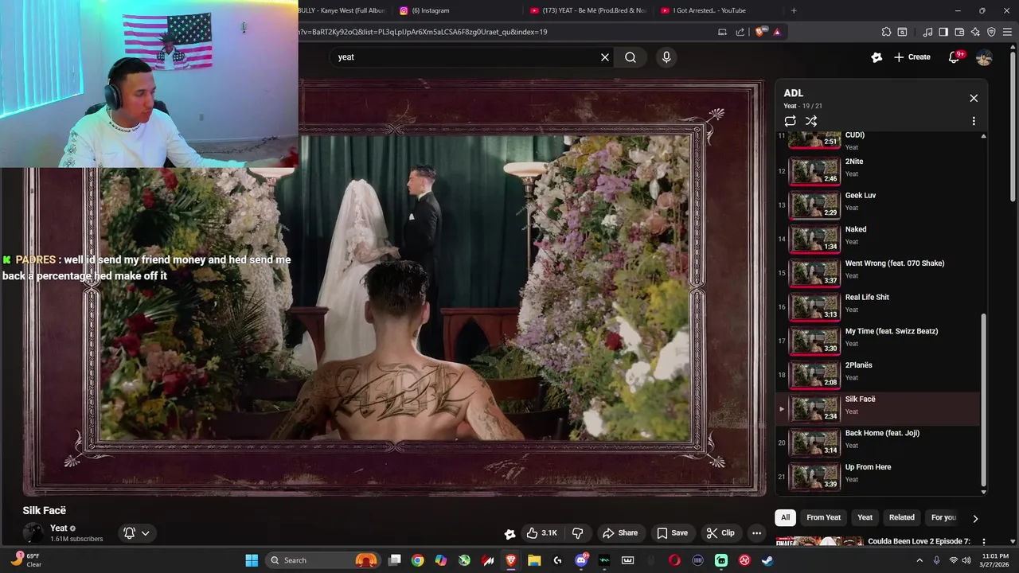
Task: Click the icon left of like count
Action: click(x=510, y=533)
